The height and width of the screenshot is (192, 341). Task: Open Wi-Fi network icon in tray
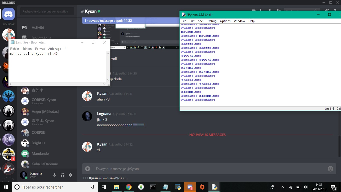click(291, 187)
